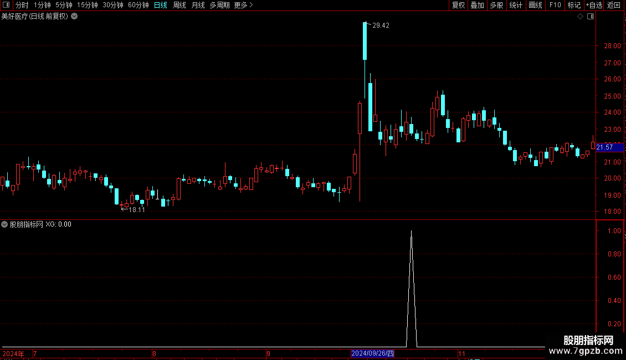This screenshot has height=360, width=626.
Task: Click 标记 mark button
Action: [x=574, y=5]
